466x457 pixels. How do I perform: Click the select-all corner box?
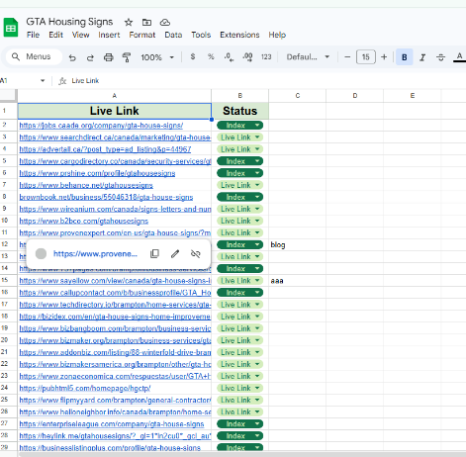8,95
